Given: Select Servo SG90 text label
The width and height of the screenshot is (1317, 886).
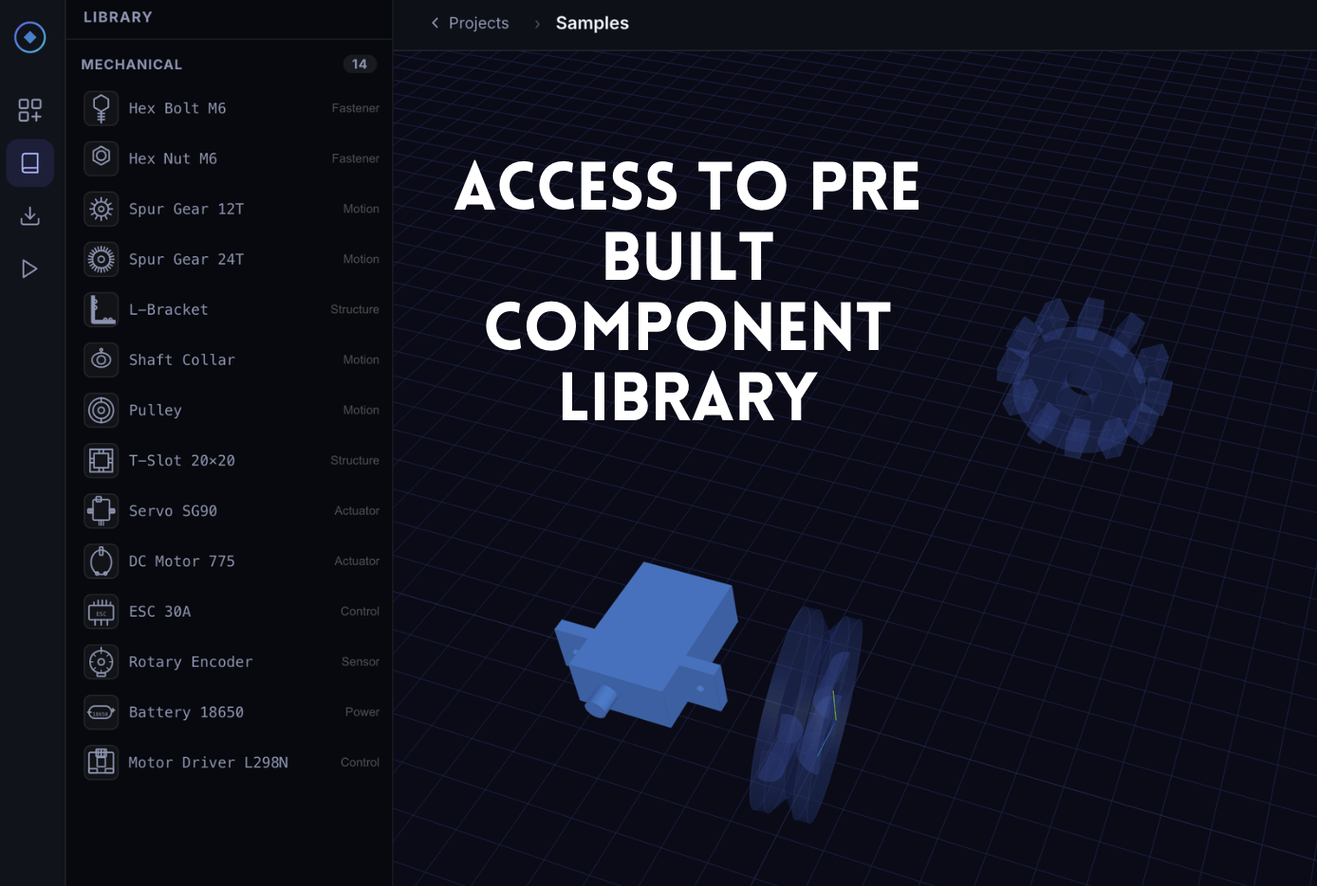Looking at the screenshot, I should 173,510.
